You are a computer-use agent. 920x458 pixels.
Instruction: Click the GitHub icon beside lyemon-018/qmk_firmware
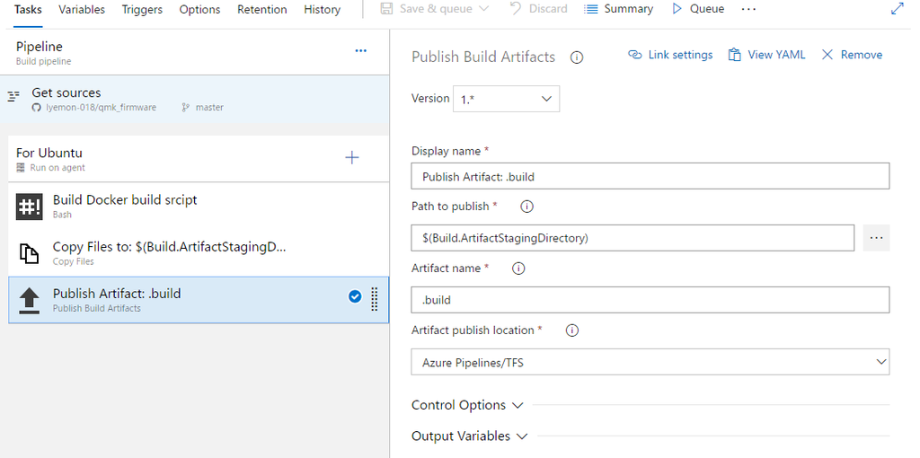coord(36,108)
